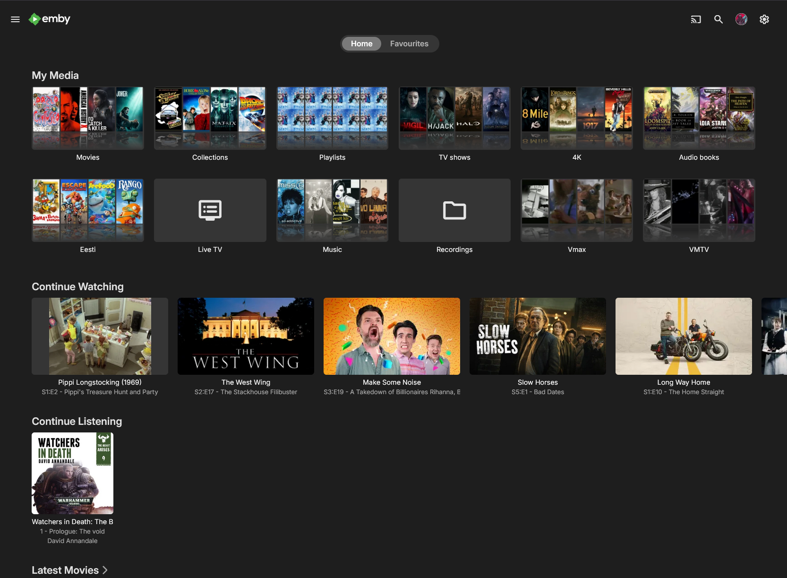The width and height of the screenshot is (787, 578).
Task: Open the settings gear icon
Action: [x=764, y=19]
